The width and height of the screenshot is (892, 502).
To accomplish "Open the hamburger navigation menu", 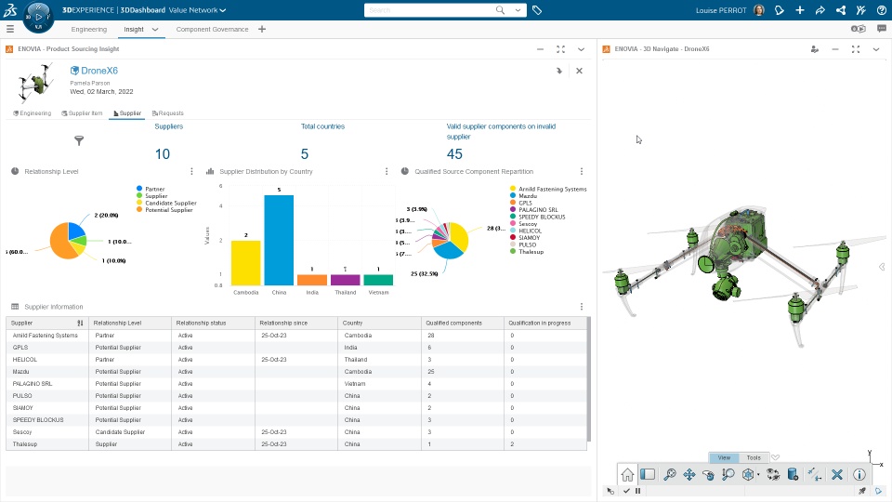I will [9, 29].
